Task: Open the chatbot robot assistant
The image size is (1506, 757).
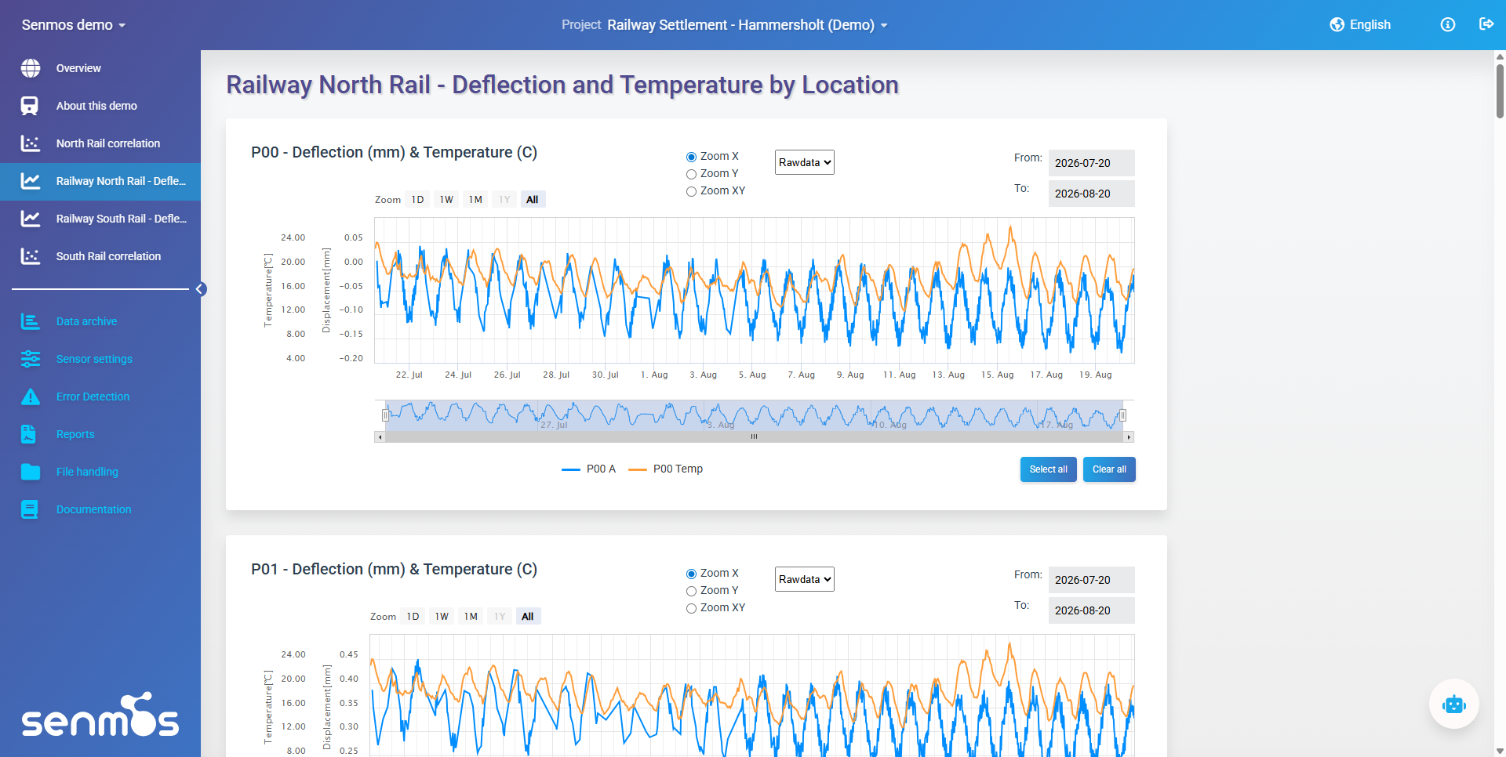Action: coord(1454,704)
